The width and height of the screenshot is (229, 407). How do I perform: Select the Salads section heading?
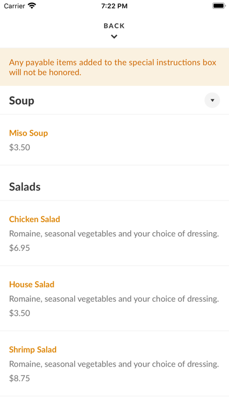(x=25, y=187)
